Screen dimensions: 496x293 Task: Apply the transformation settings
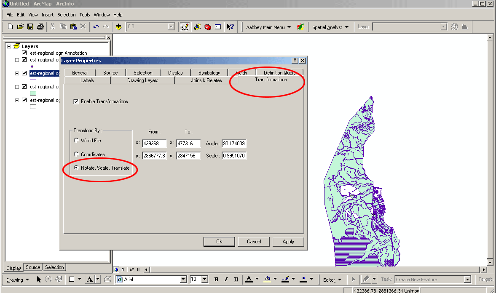288,241
